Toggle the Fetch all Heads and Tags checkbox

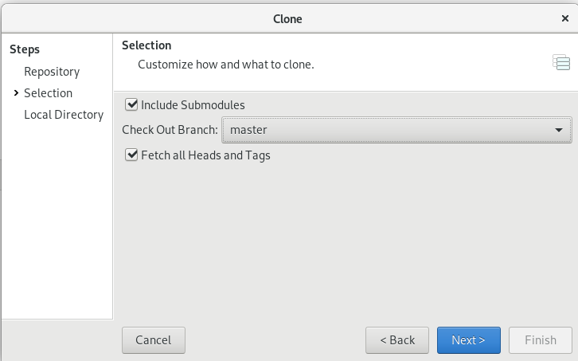click(131, 155)
